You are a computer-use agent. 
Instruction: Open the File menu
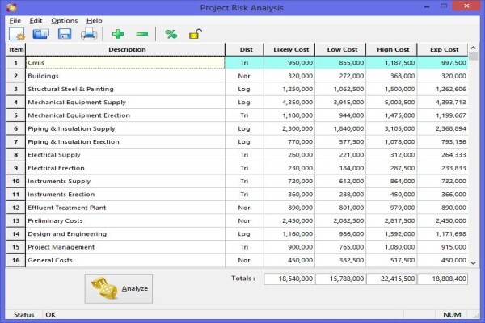(15, 21)
